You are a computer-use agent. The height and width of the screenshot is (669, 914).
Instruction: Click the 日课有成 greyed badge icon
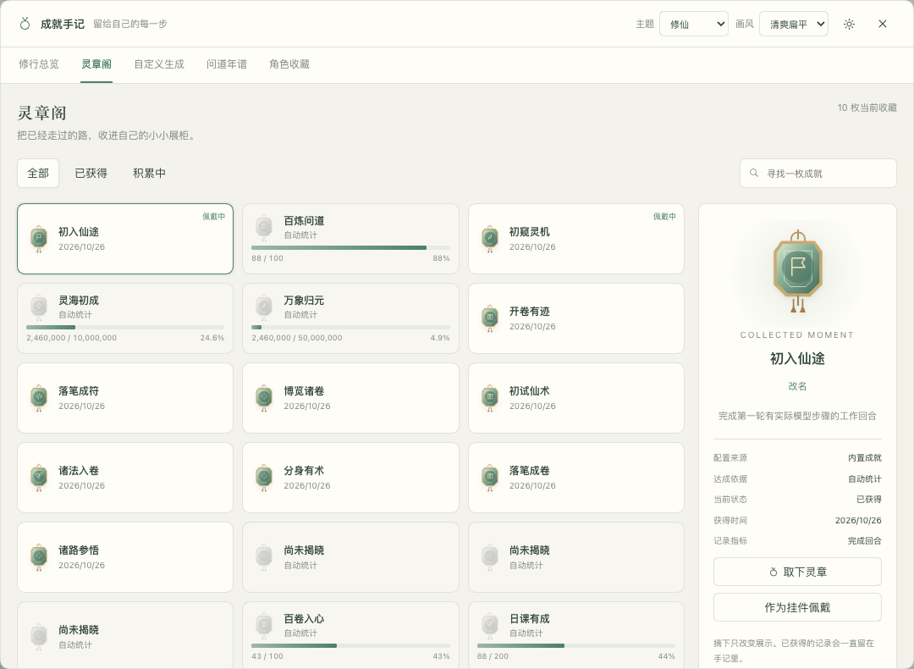point(490,625)
